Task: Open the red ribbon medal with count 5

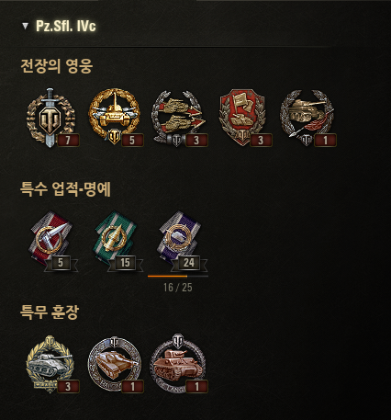Action: 52,241
